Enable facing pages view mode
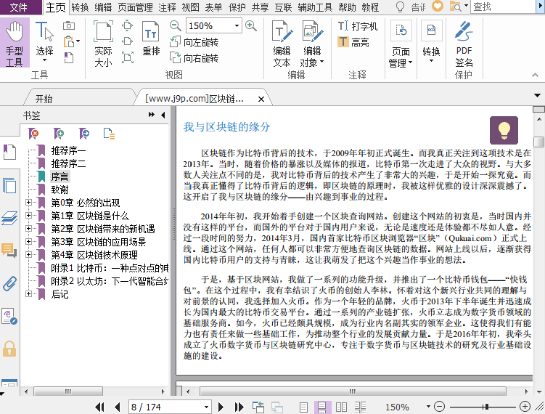 pyautogui.click(x=342, y=407)
